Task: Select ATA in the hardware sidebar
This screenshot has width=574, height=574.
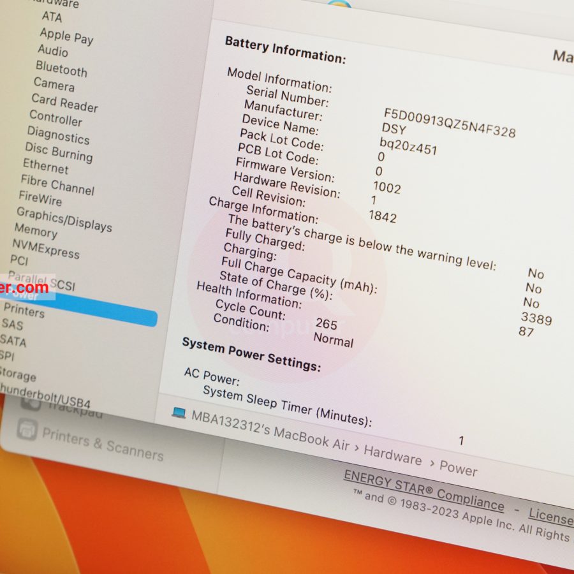Action: point(52,17)
